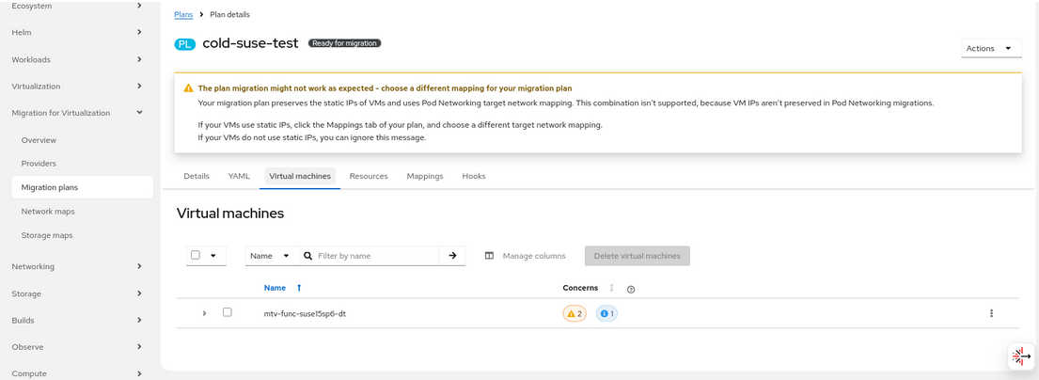This screenshot has height=380, width=1039.
Task: Sort by the Concerns column sort icon
Action: (x=612, y=288)
